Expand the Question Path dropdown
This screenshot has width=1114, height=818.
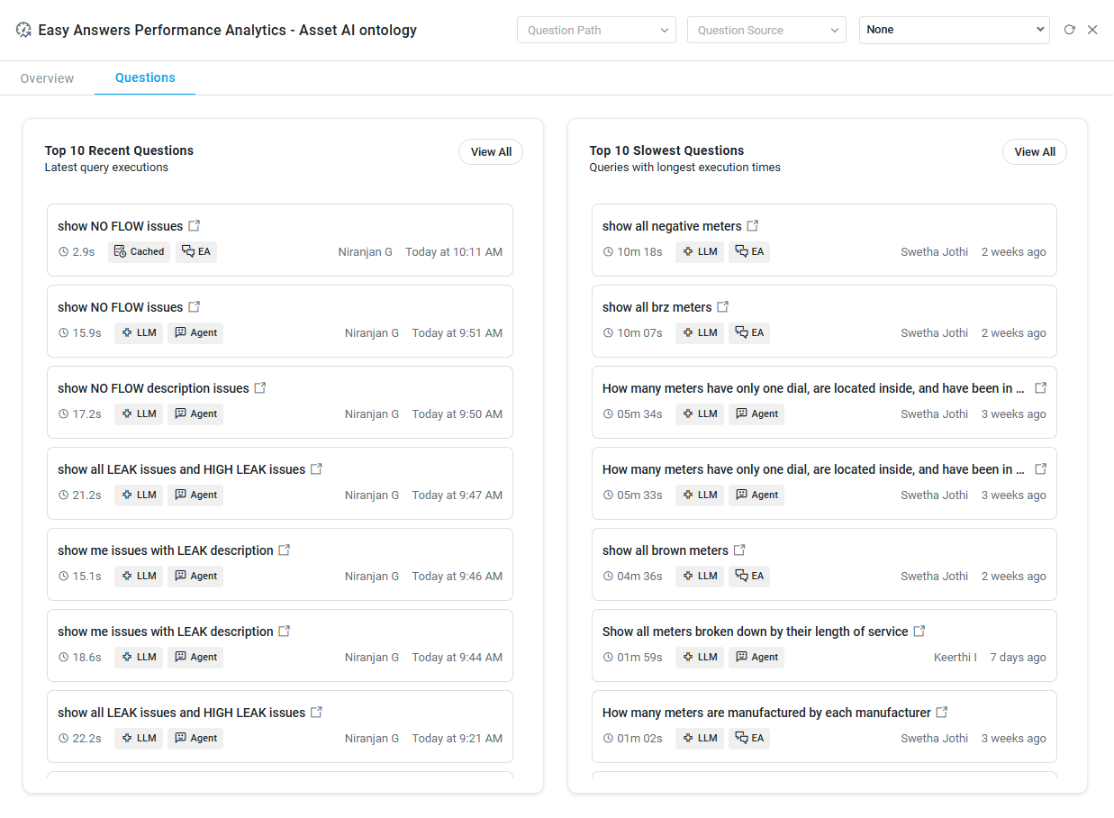596,30
